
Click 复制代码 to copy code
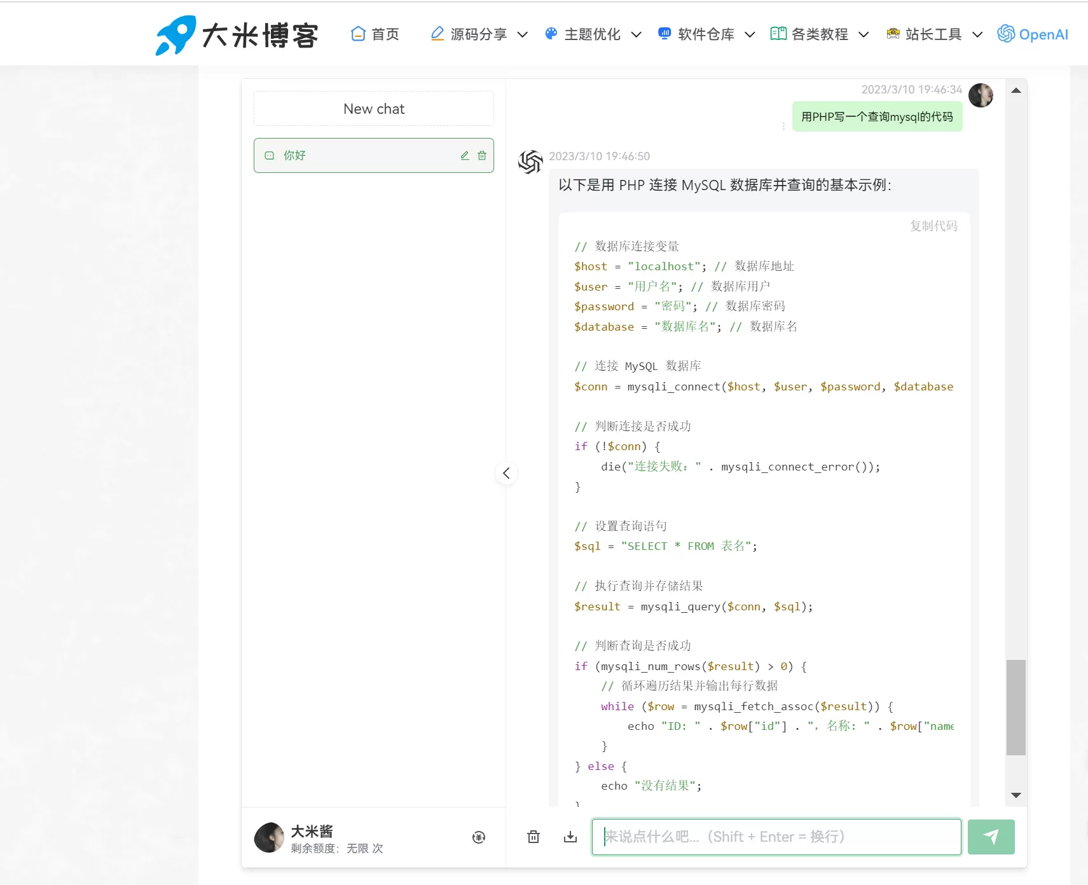pos(933,226)
